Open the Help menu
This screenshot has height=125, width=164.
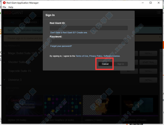pyautogui.click(x=11, y=7)
